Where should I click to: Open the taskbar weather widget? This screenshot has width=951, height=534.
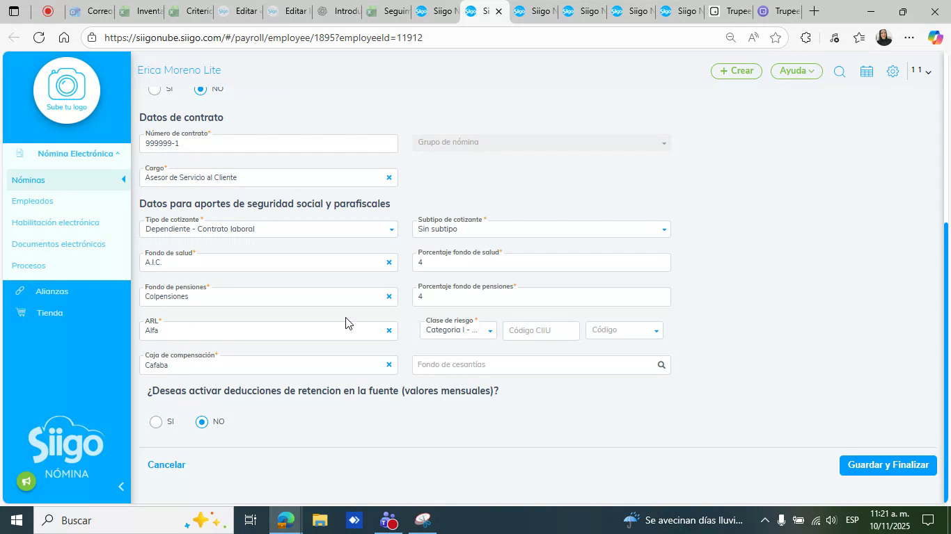pos(684,520)
